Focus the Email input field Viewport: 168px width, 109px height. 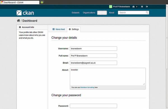pos(94,63)
